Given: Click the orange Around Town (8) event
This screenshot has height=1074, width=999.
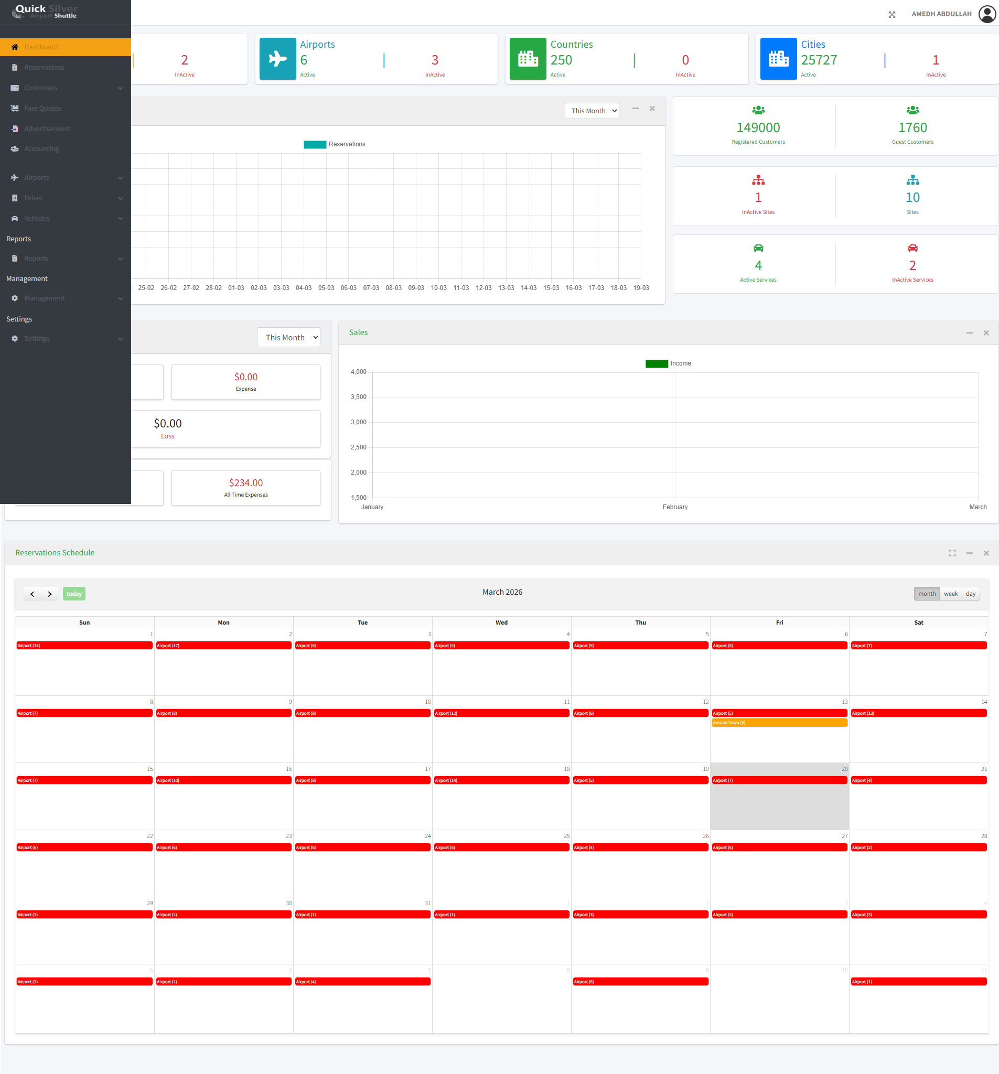Looking at the screenshot, I should [779, 723].
